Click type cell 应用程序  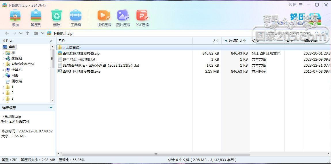tap(258, 71)
